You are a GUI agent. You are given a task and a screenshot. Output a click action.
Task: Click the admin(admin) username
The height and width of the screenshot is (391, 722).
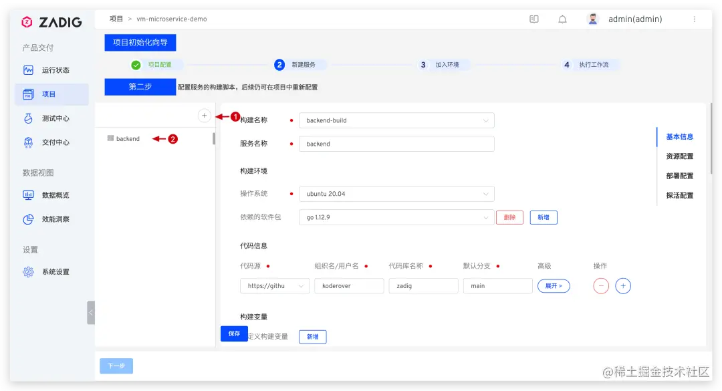click(x=635, y=19)
